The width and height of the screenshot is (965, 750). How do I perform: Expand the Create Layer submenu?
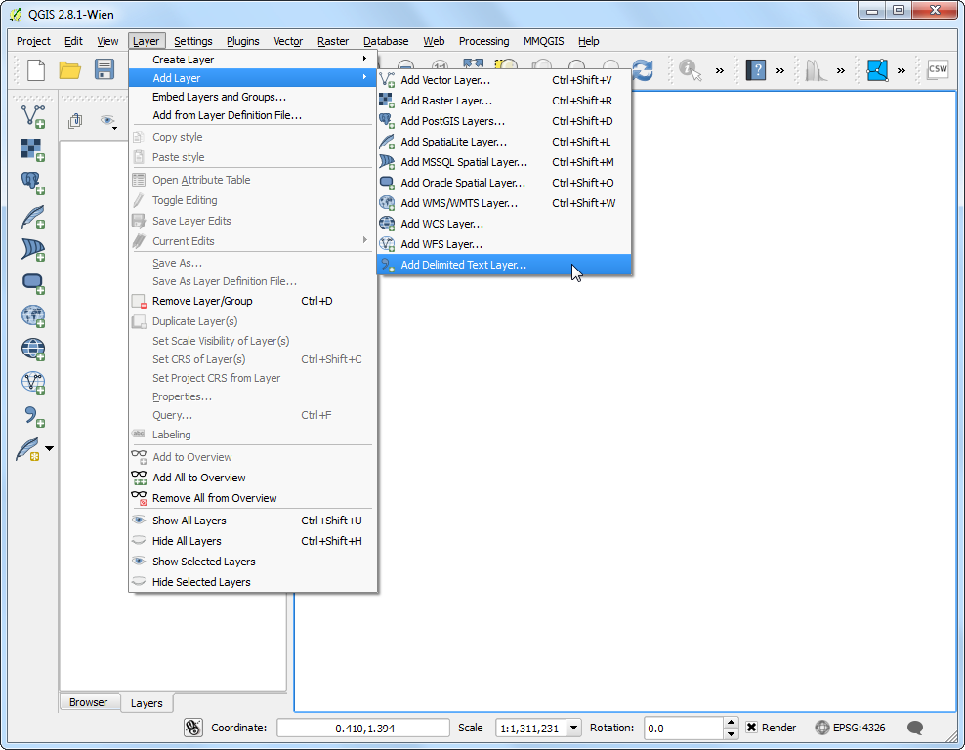coord(252,59)
